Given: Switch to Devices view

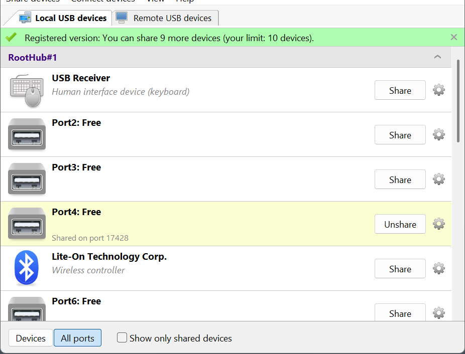Looking at the screenshot, I should tap(31, 338).
